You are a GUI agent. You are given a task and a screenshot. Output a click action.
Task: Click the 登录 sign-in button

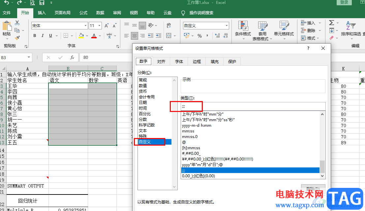pyautogui.click(x=344, y=2)
